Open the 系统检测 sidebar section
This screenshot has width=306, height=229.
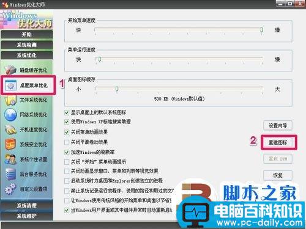27,45
